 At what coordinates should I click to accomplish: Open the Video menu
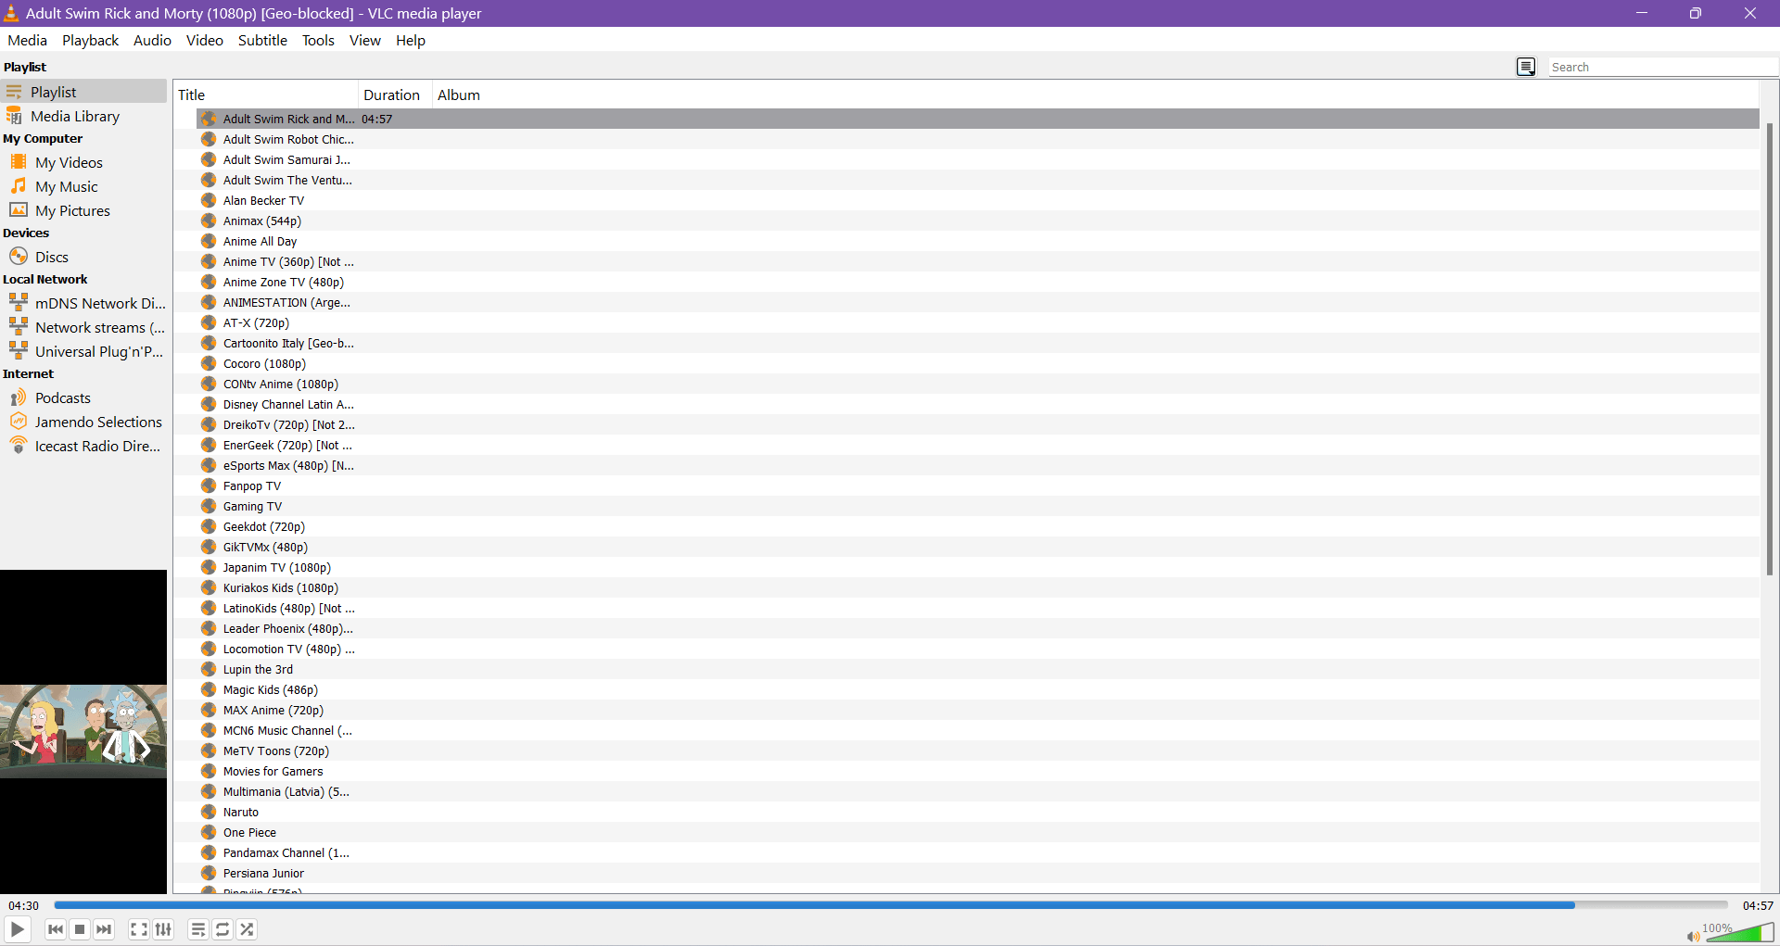(x=204, y=40)
